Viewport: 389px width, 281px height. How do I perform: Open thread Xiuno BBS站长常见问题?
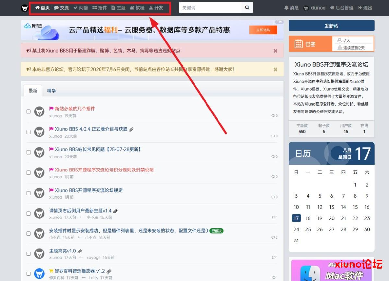pos(98,149)
